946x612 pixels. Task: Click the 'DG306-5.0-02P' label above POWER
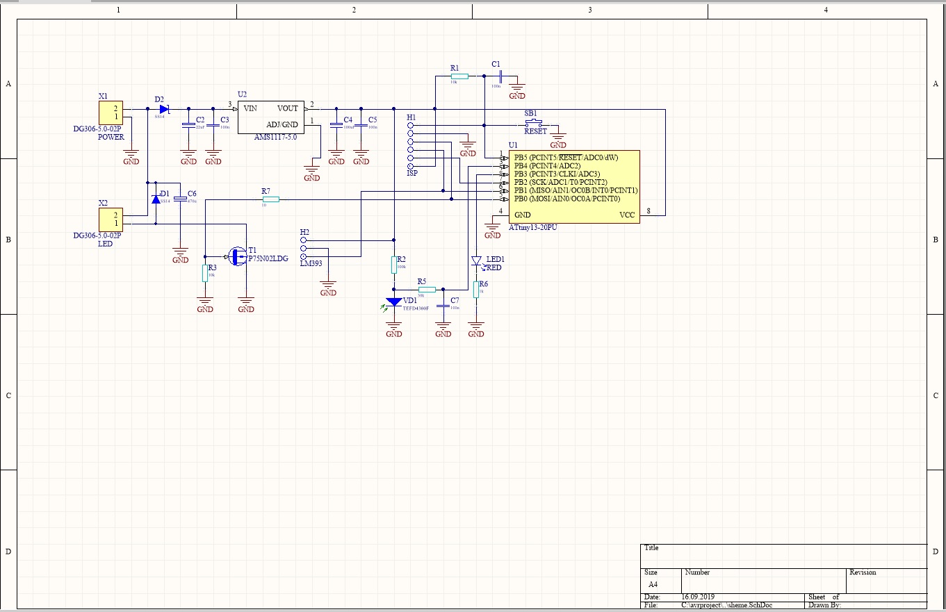pyautogui.click(x=97, y=129)
